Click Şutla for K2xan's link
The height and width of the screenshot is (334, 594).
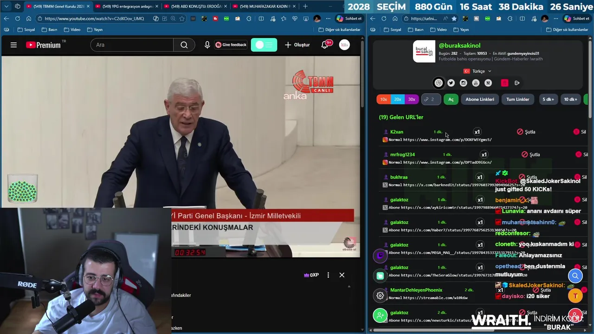[526, 132]
